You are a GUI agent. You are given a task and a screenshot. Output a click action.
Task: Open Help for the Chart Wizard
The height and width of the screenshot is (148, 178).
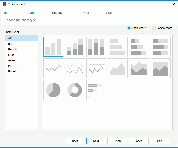pos(160,141)
